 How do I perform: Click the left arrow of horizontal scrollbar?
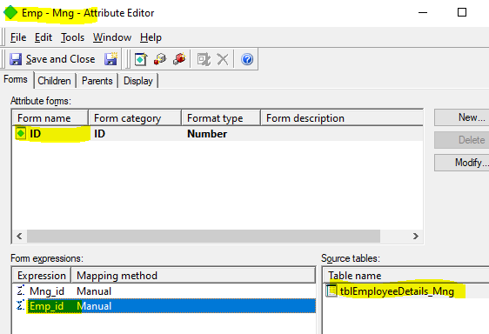click(19, 236)
